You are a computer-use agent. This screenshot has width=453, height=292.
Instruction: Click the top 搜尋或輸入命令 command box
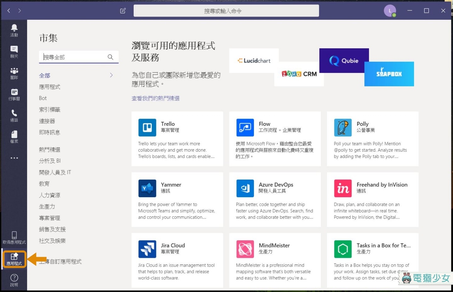226,11
